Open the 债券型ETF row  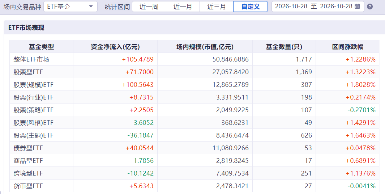tap(195, 148)
